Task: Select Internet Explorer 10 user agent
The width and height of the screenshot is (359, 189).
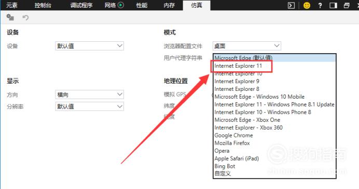Action: coord(274,74)
